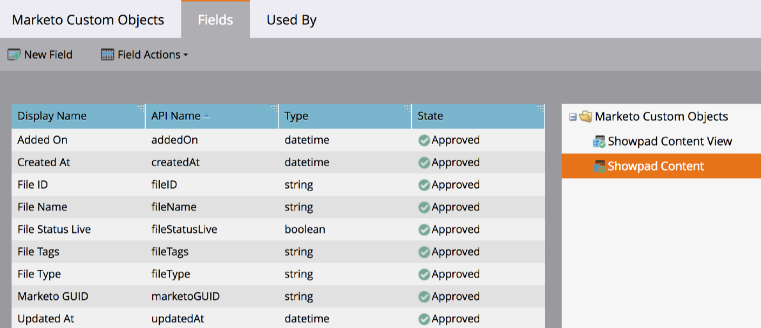Open the Marketo Custom Objects tab
The height and width of the screenshot is (328, 761).
89,19
